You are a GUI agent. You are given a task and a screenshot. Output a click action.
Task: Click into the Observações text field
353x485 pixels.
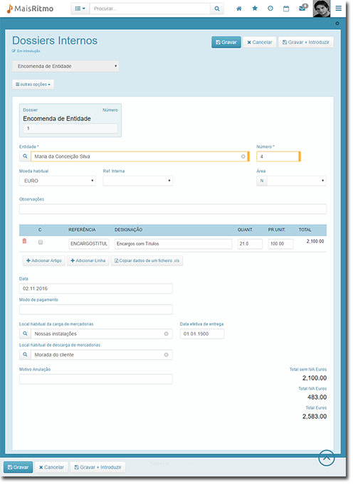(x=173, y=209)
